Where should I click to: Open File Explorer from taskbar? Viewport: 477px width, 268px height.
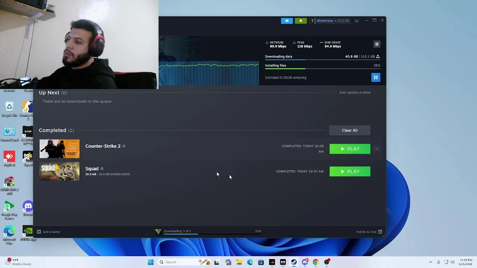pyautogui.click(x=239, y=262)
